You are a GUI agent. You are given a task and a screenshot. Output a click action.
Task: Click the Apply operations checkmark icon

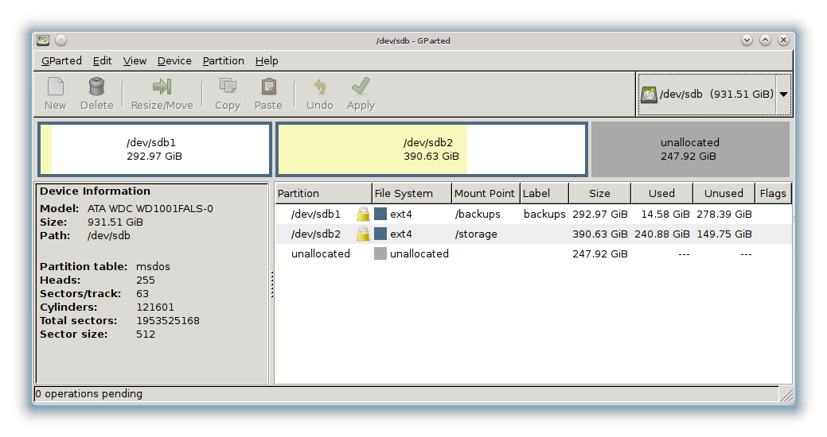pos(361,87)
